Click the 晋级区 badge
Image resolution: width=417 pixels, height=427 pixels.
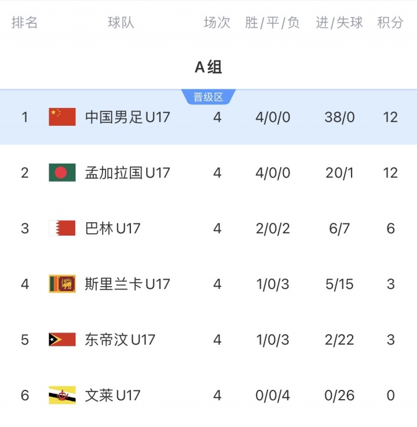coord(209,97)
